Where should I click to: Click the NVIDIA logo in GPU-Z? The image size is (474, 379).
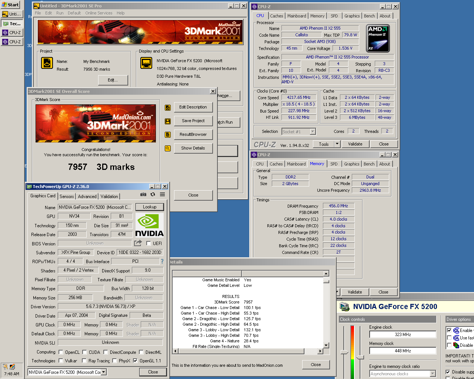point(149,225)
